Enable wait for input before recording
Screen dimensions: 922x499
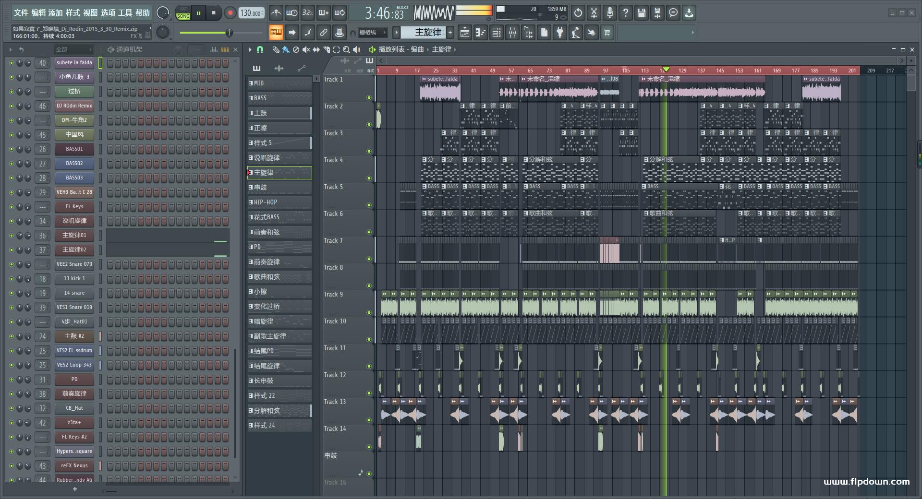291,13
